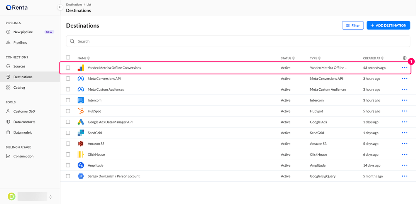Open actions menu for Yandex Metrica row
The height and width of the screenshot is (204, 417).
click(x=405, y=68)
